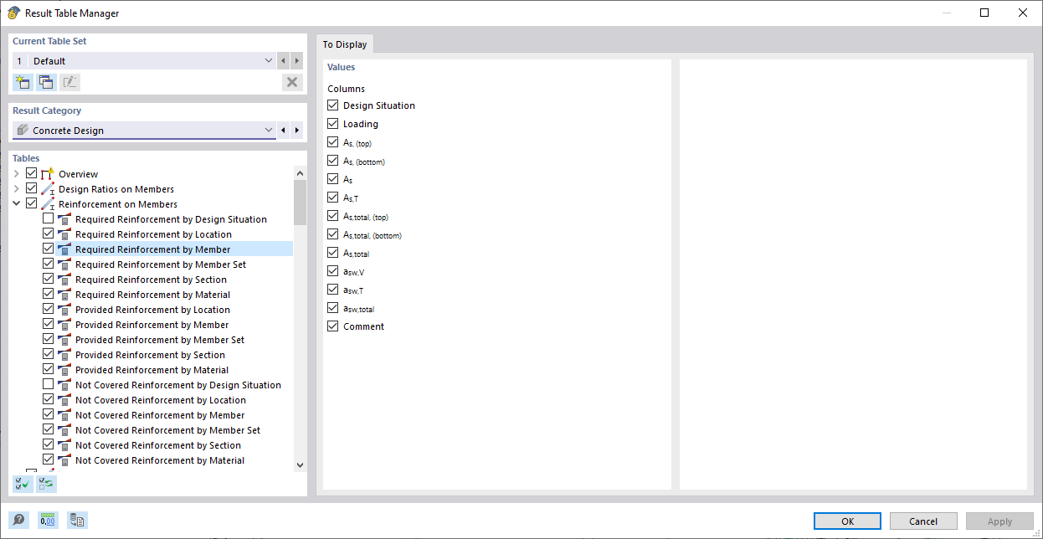Copy the current table set
Viewport: 1043px width, 539px height.
(46, 81)
